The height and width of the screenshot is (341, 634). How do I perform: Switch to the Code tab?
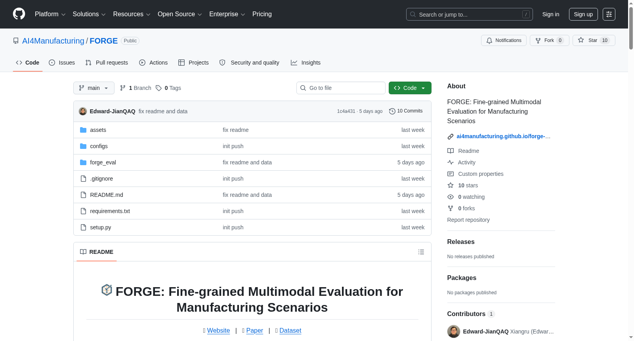(28, 63)
